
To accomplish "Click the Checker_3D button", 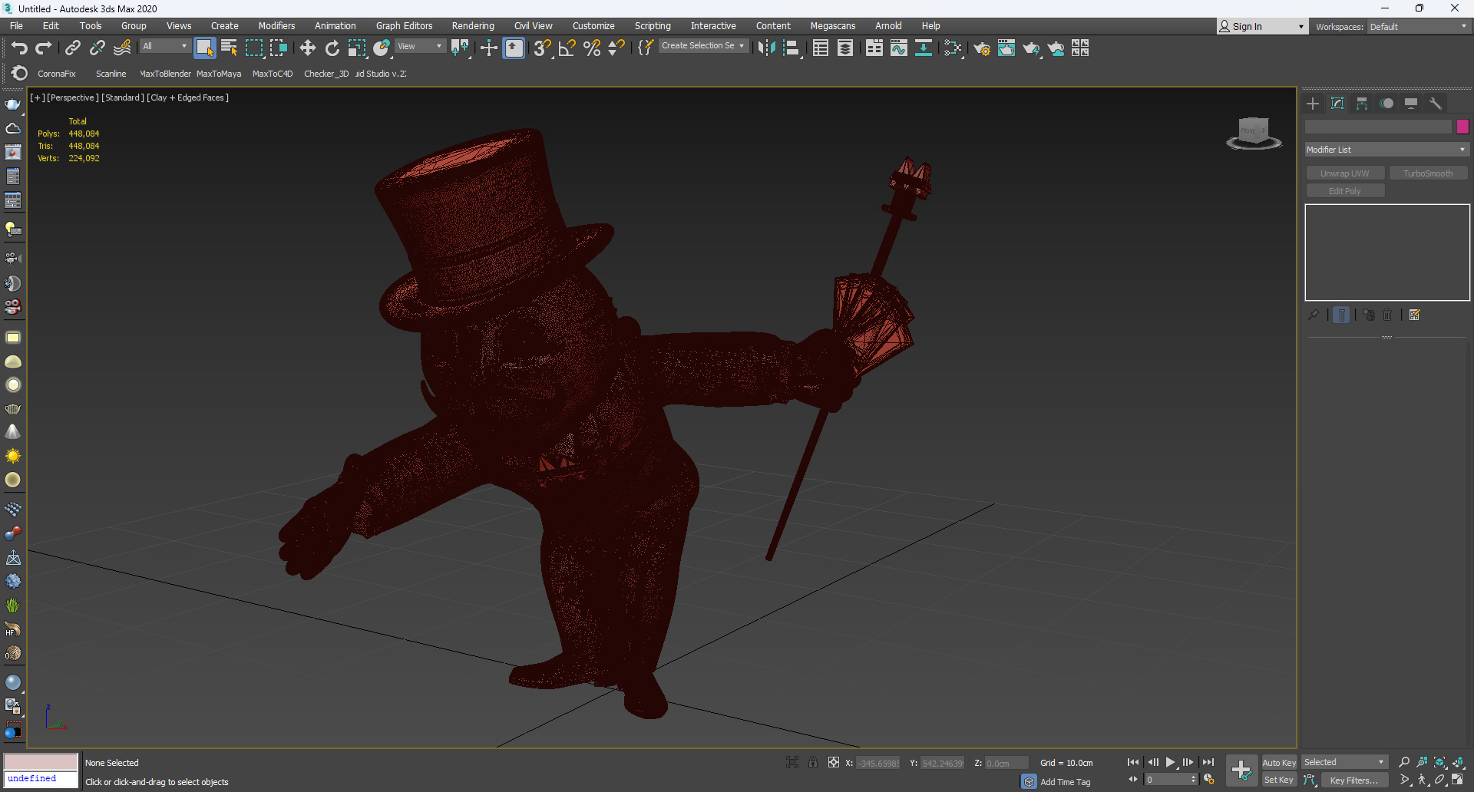I will (x=326, y=74).
